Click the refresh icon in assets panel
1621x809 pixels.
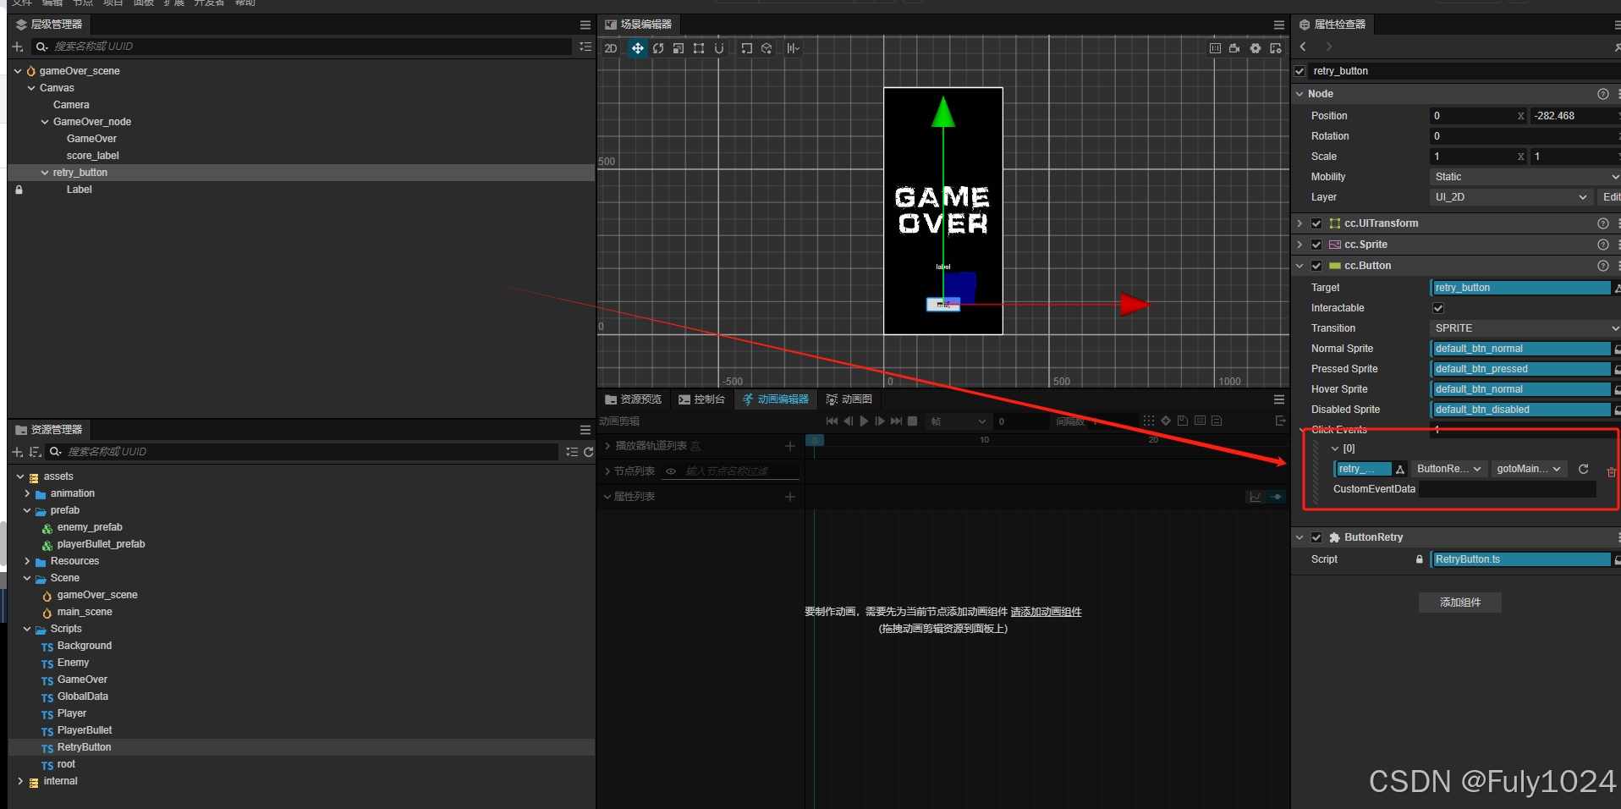tap(588, 452)
